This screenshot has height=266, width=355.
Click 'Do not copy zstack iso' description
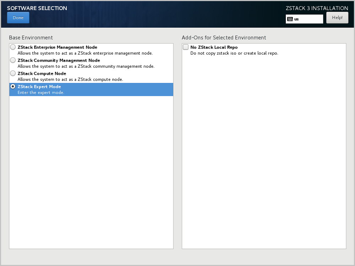click(x=234, y=53)
